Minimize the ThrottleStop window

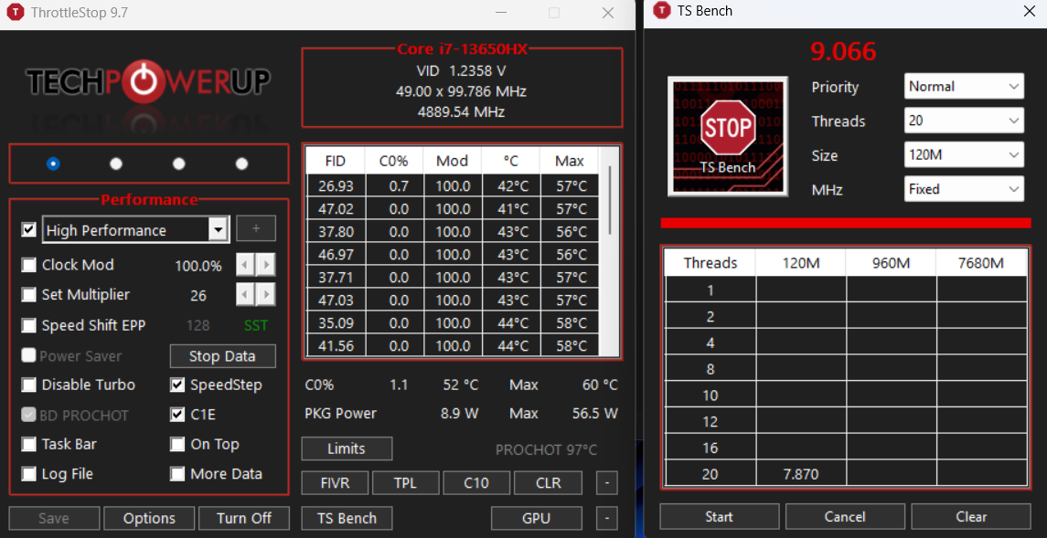click(x=501, y=13)
